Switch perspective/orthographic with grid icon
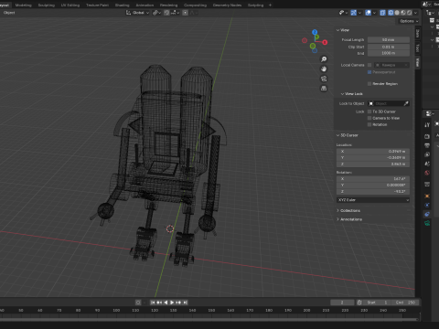This screenshot has height=329, width=439. coord(324,89)
